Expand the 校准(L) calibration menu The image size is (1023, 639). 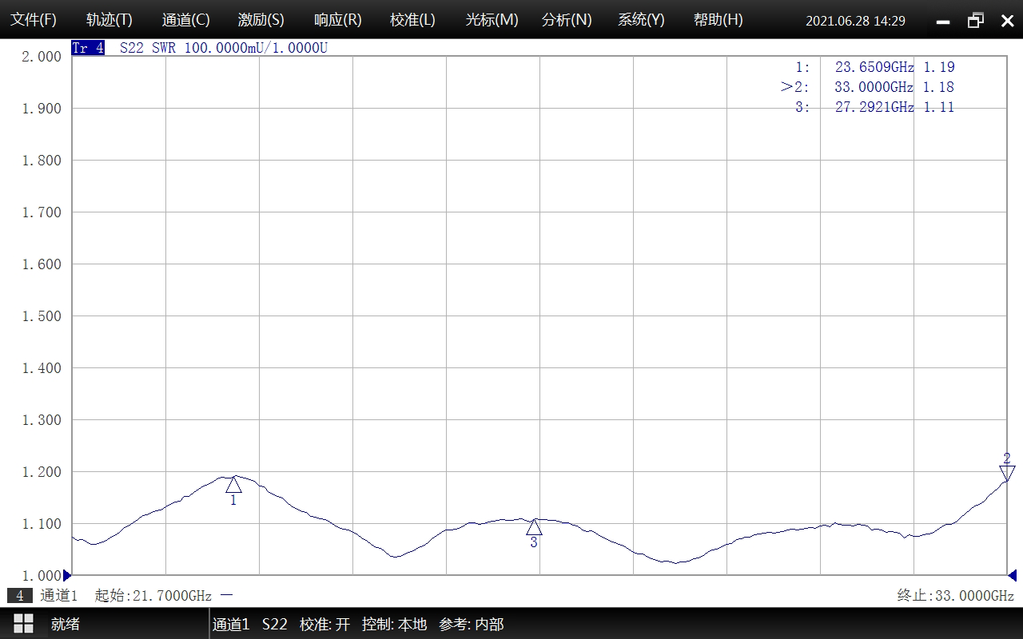[412, 20]
